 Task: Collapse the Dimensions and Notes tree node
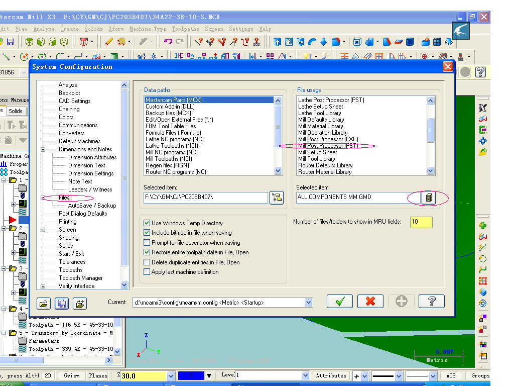[x=43, y=149]
